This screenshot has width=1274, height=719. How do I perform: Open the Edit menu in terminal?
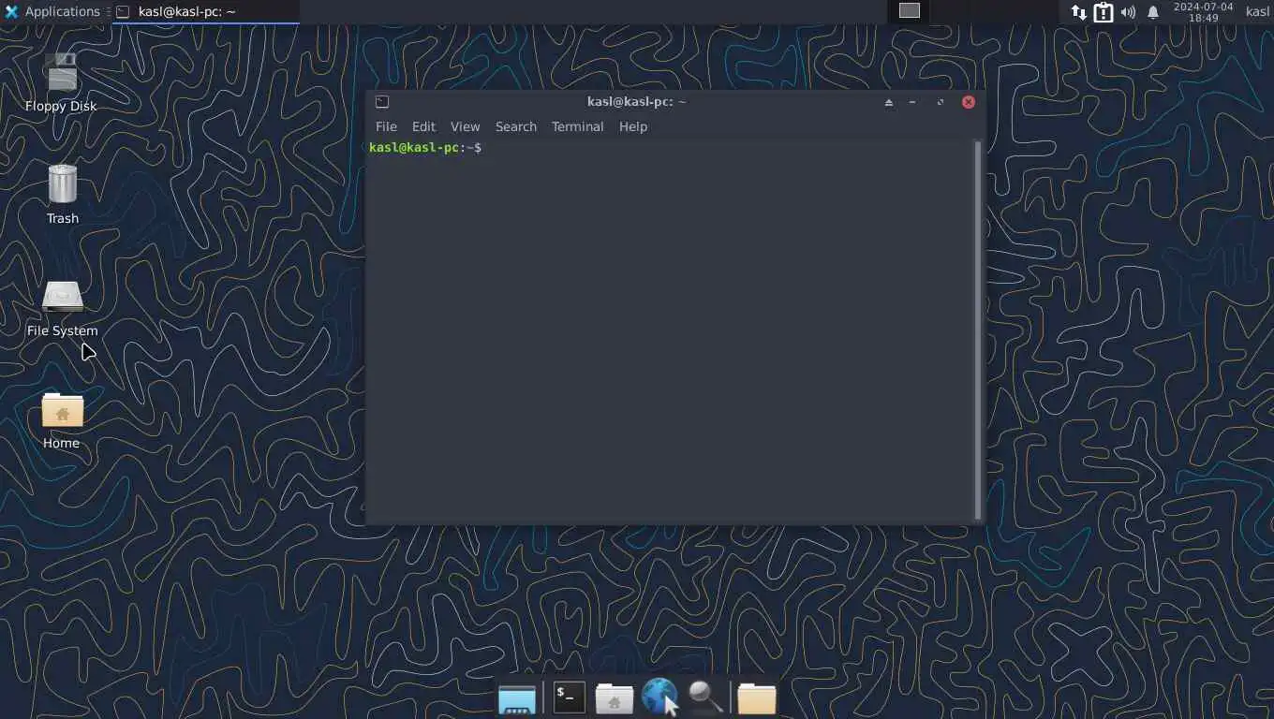pyautogui.click(x=423, y=126)
